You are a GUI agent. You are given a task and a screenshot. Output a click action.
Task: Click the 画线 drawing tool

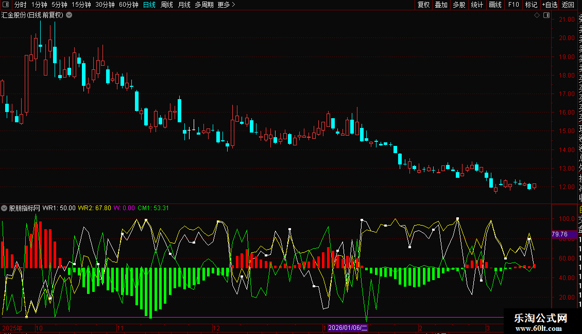pyautogui.click(x=495, y=5)
